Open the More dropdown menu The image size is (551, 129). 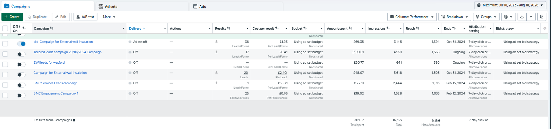pos(109,17)
